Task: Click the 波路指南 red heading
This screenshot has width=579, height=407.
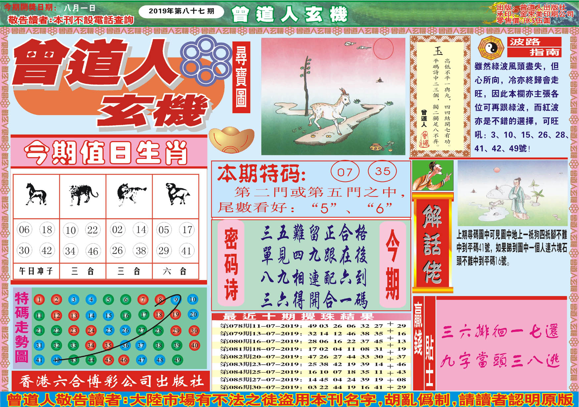Action: (x=534, y=47)
